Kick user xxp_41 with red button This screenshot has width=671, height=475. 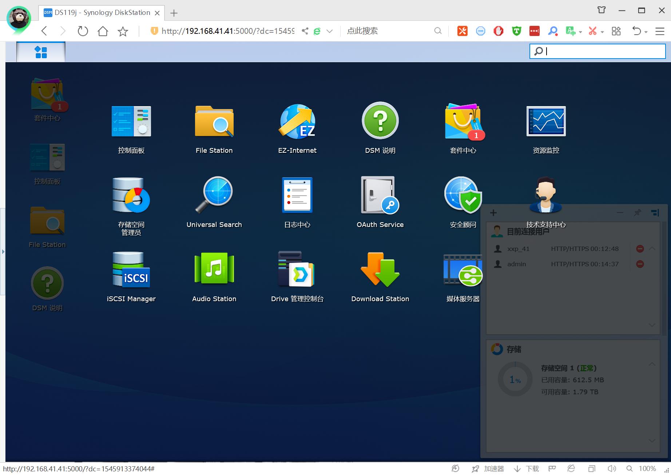click(640, 249)
